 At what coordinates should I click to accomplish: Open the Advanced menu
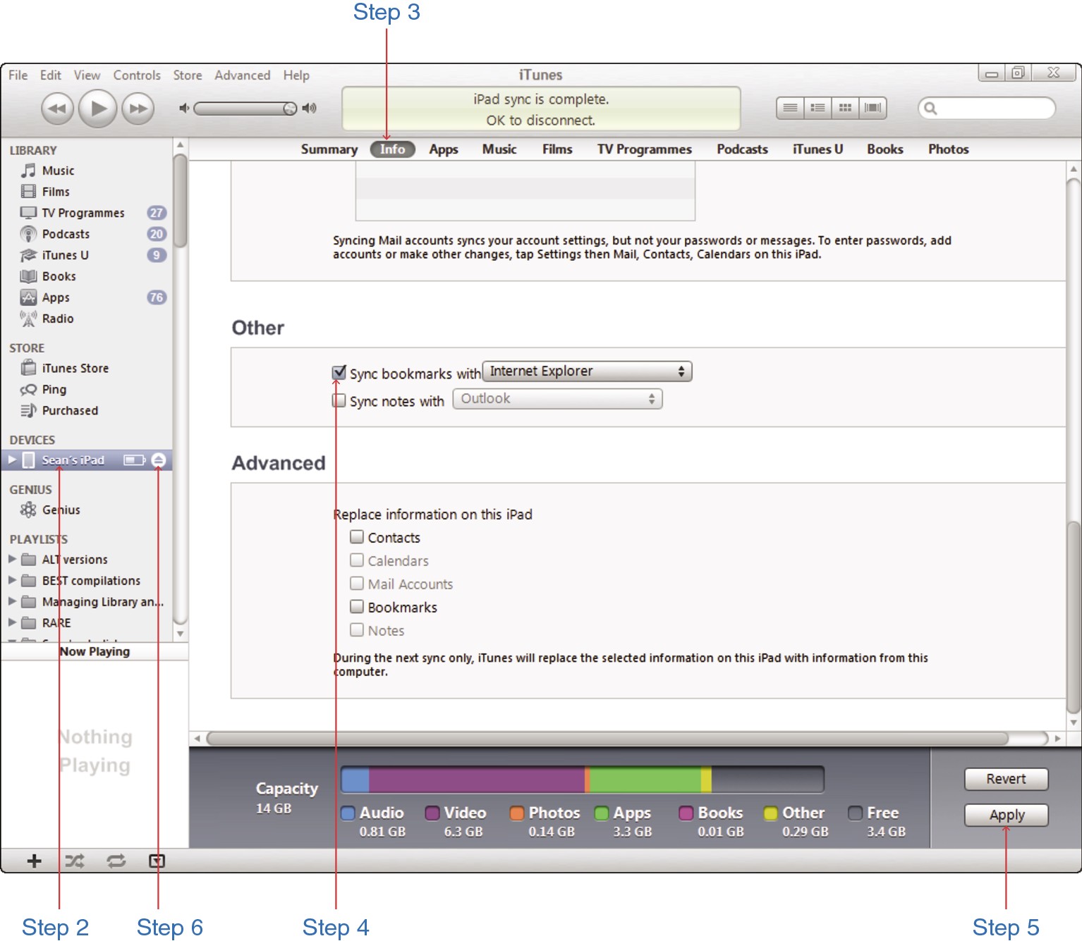click(242, 75)
